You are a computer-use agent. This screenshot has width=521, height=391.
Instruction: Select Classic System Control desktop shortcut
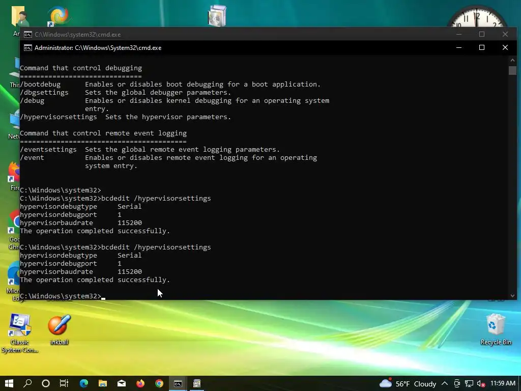point(20,333)
